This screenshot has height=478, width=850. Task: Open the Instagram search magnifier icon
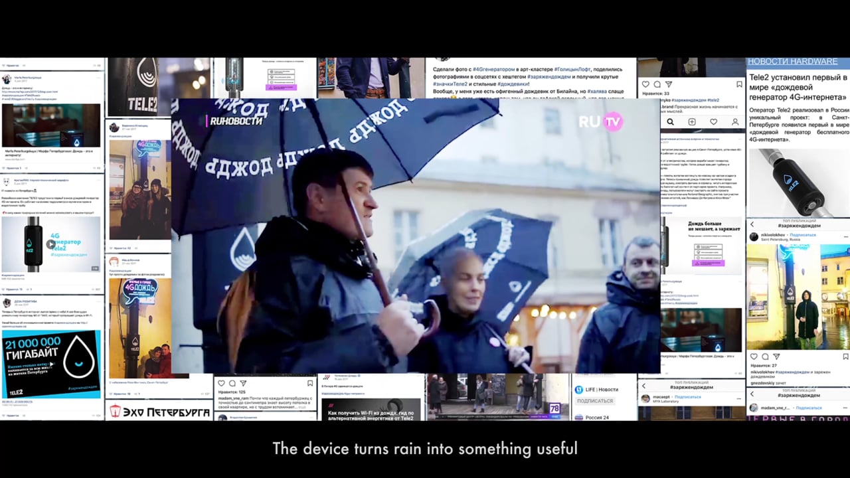[670, 122]
